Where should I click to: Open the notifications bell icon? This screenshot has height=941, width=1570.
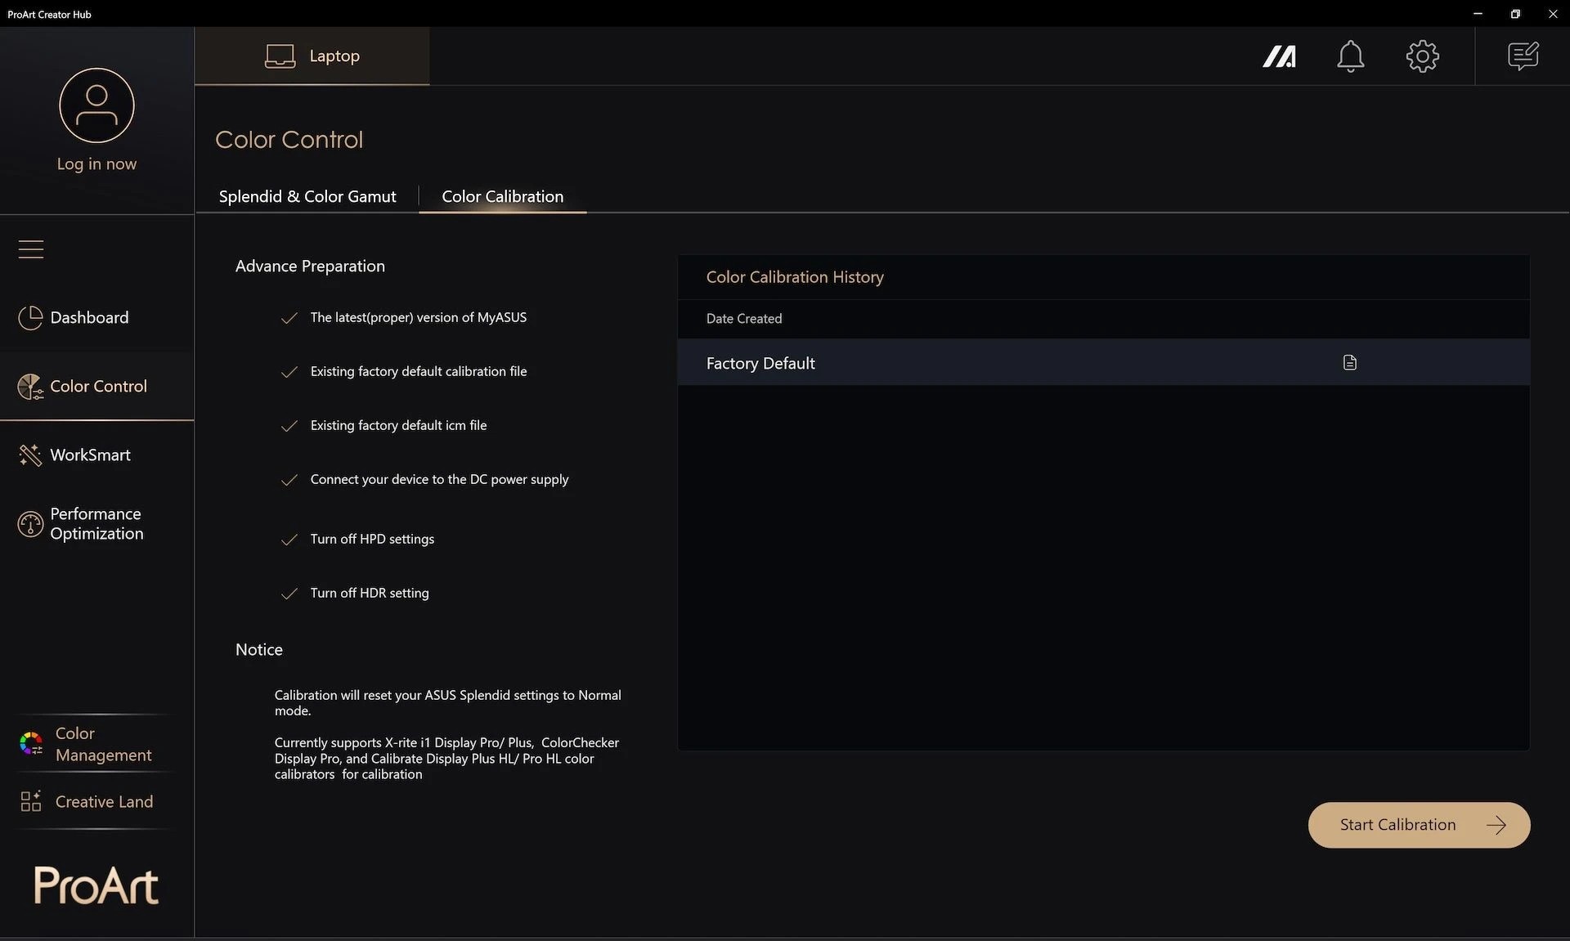pos(1350,56)
